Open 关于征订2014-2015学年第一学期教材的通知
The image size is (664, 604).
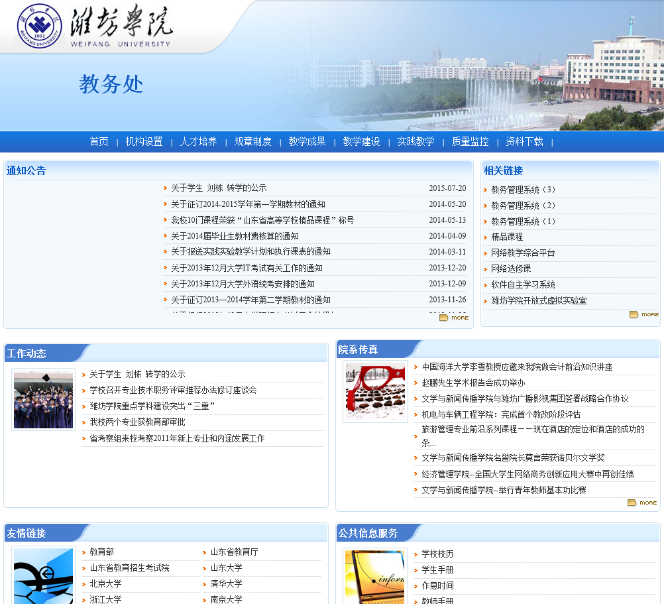248,204
